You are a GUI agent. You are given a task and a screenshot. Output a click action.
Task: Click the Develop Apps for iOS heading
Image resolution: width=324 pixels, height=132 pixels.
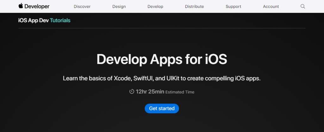click(x=162, y=59)
